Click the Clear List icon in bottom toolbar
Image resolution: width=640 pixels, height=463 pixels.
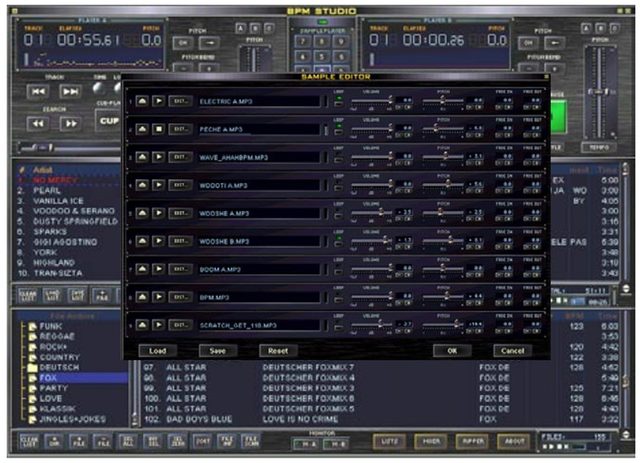click(29, 441)
